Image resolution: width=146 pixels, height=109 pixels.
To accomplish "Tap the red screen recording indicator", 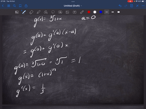I will tap(130, 1).
